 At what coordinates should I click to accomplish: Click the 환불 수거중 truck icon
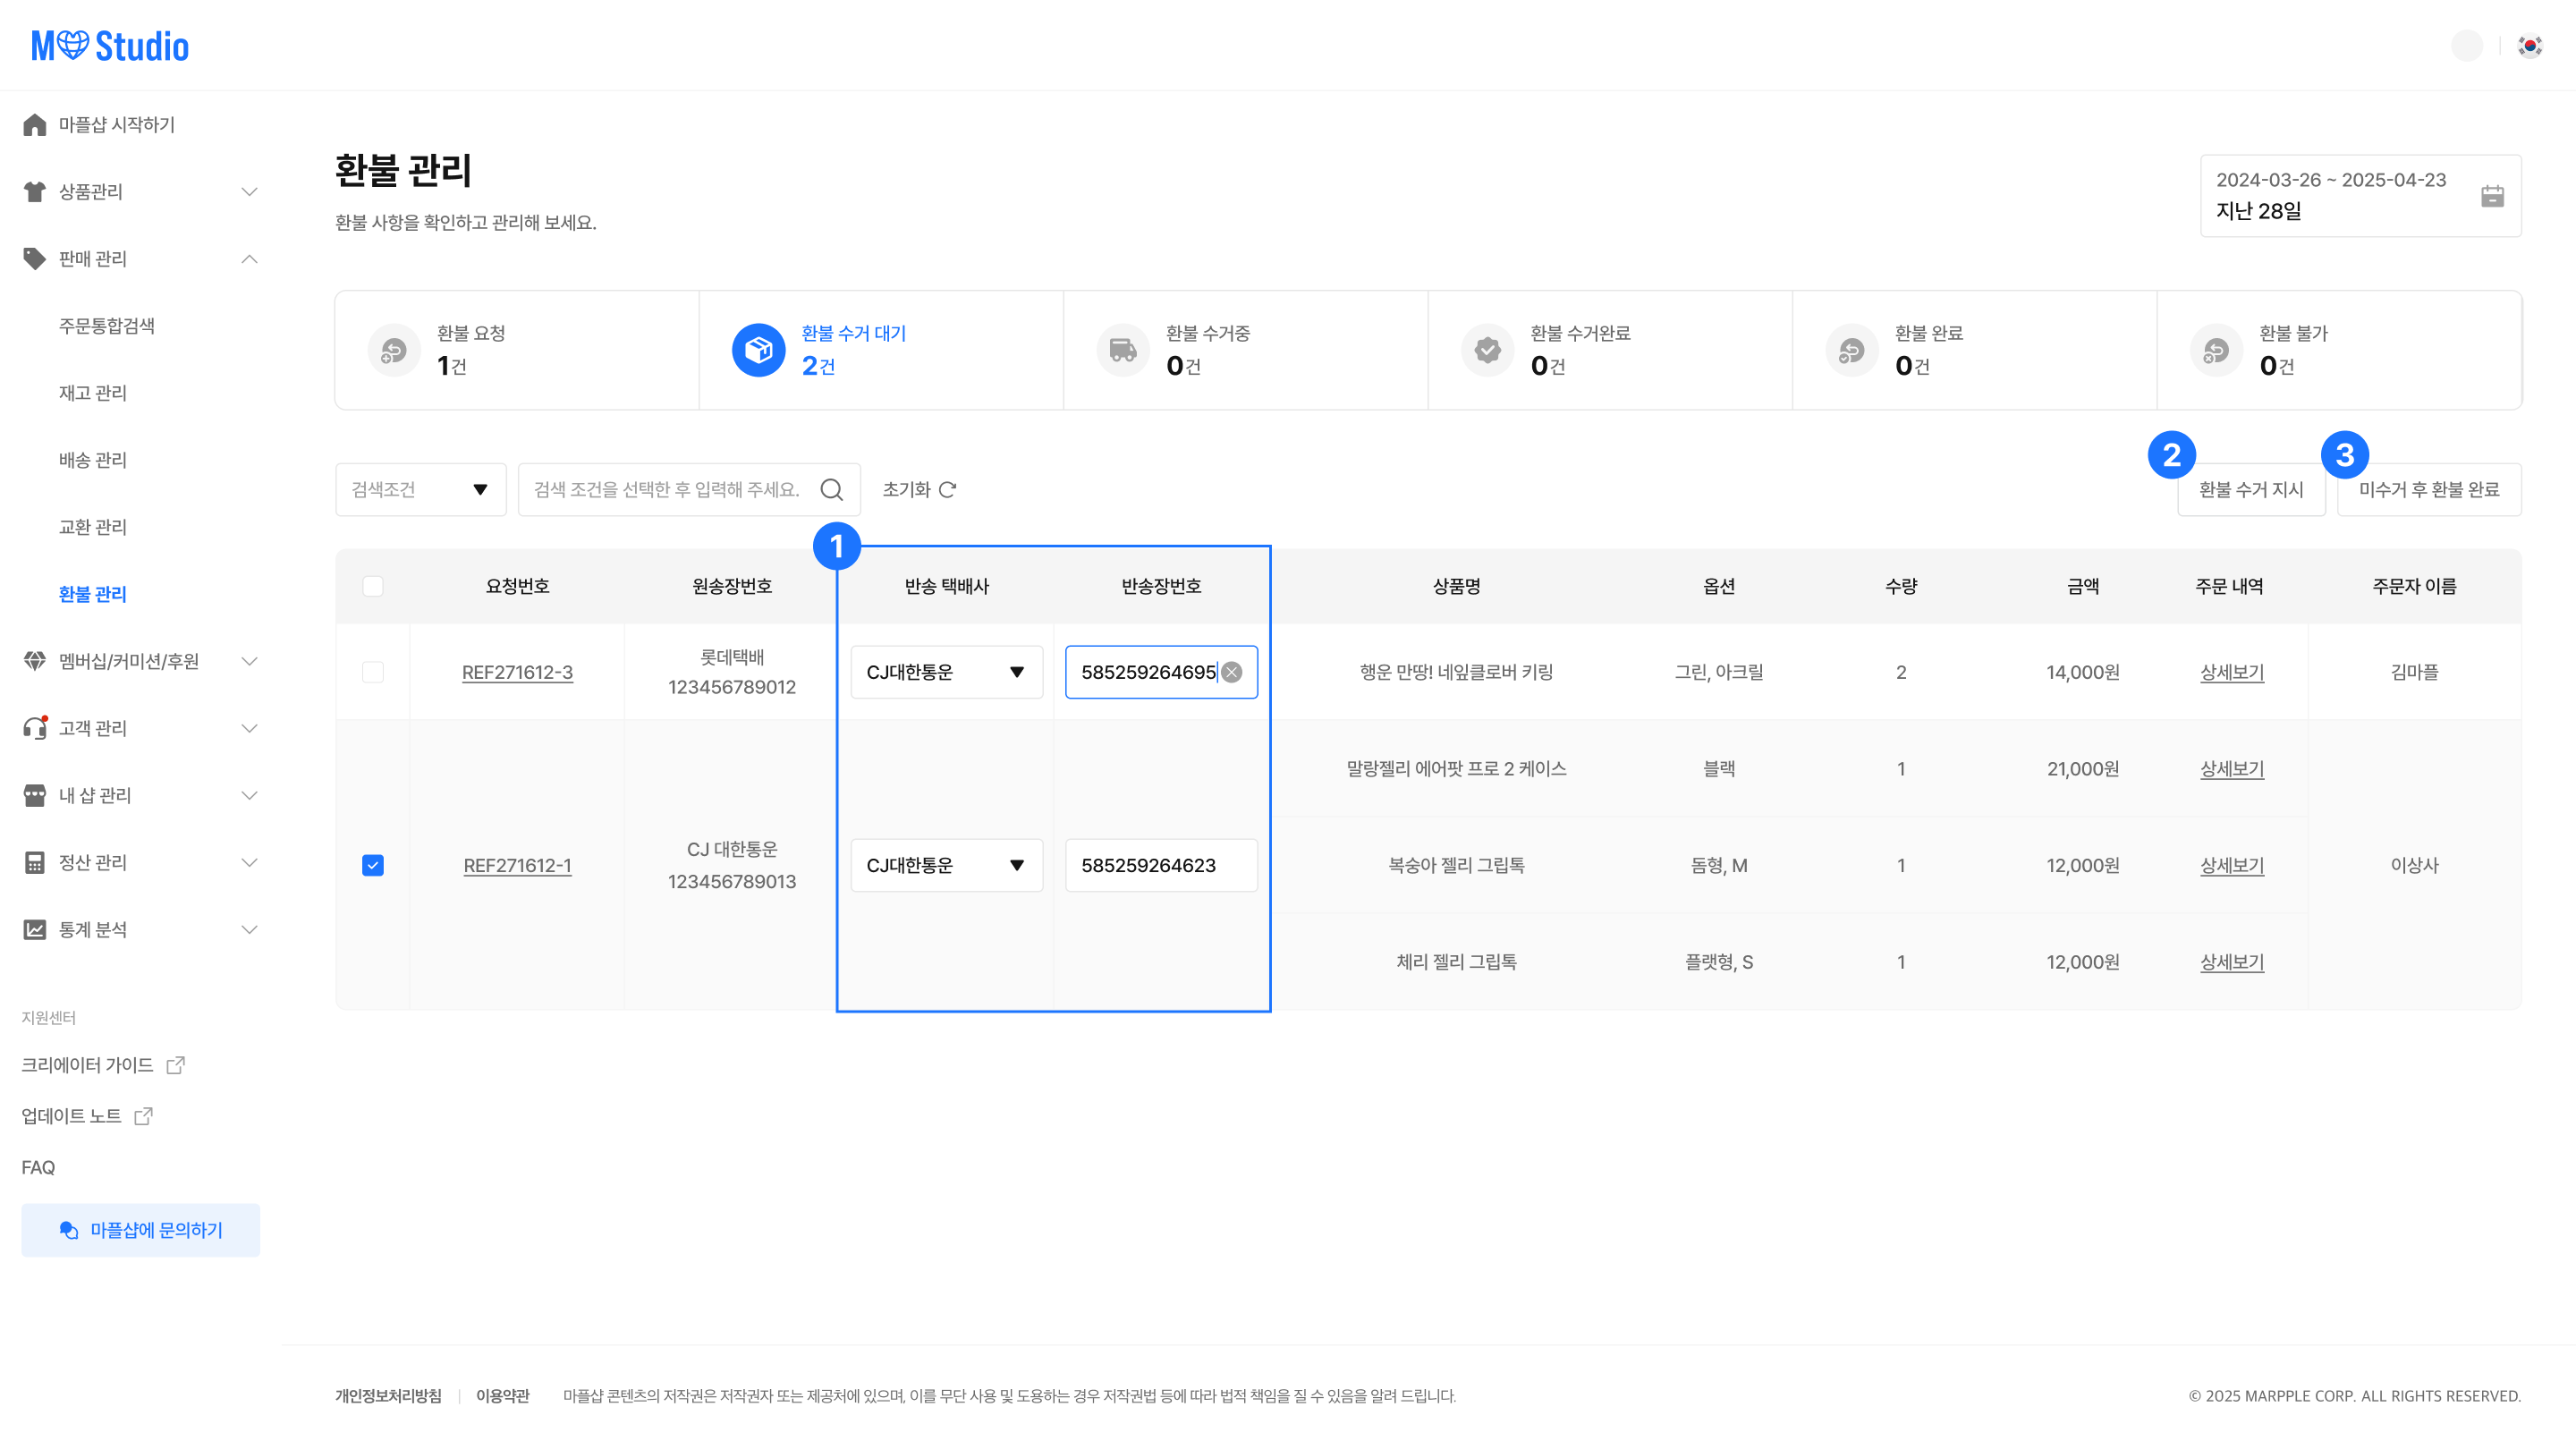pyautogui.click(x=1123, y=350)
